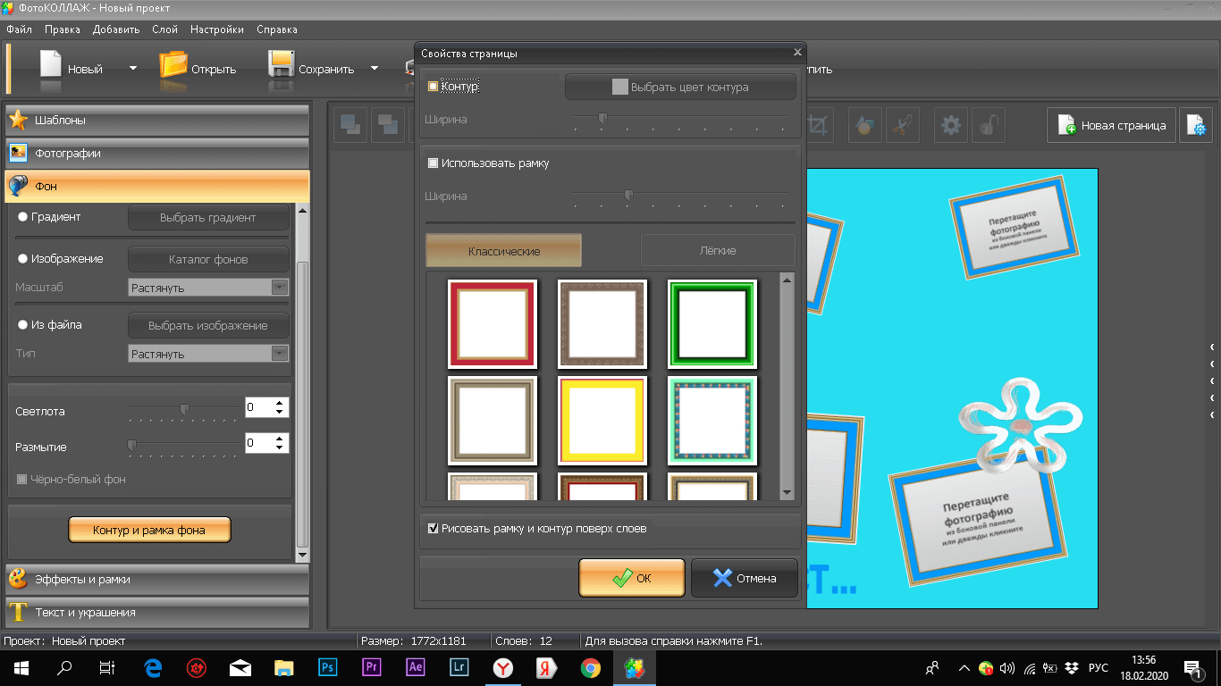This screenshot has width=1221, height=686.
Task: Click the Светлота slider handle
Action: click(184, 410)
